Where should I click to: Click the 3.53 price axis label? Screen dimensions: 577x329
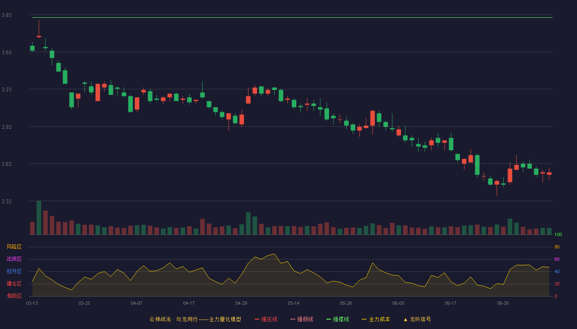pos(7,53)
